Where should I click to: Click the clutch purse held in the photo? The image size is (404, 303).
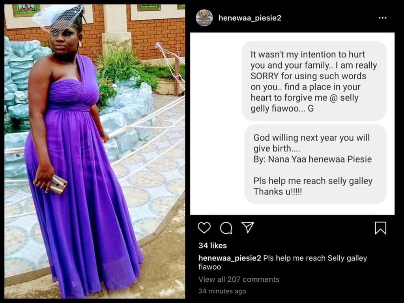pos(58,184)
